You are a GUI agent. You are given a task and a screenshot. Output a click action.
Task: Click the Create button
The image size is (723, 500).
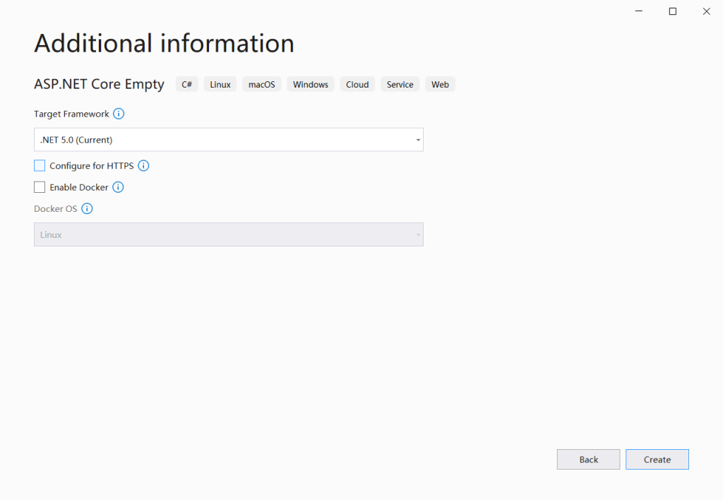coord(657,459)
